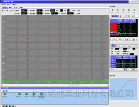The width and height of the screenshot is (139, 107).
Task: Switch to the EPC4 tab
Action: [x=129, y=46]
